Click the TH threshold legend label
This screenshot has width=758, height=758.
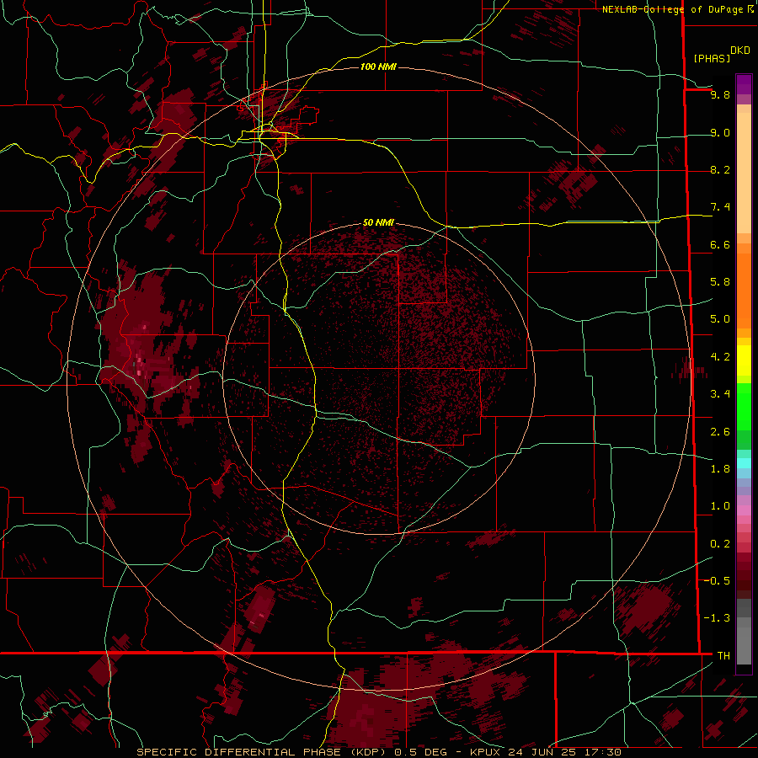[x=723, y=656]
